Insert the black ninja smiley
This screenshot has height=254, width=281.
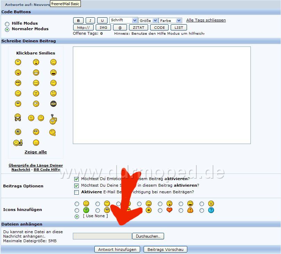(53, 104)
